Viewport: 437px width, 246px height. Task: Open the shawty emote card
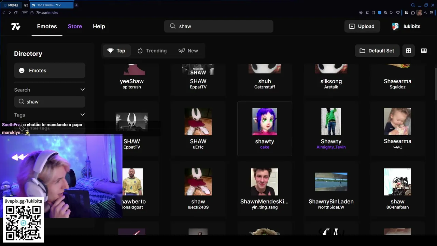pyautogui.click(x=265, y=128)
